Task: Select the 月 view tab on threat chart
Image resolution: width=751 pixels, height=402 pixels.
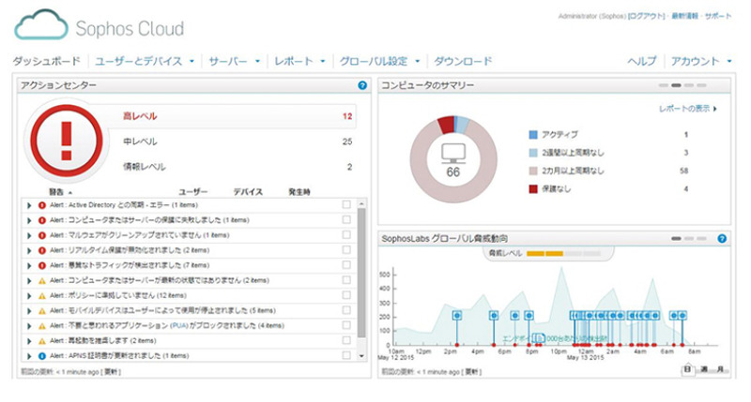Action: coord(720,370)
